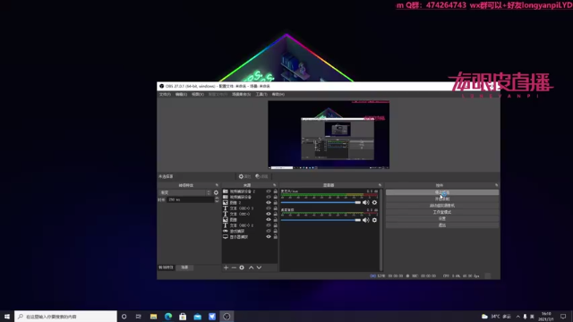Pop out the 转场特效 dock icon
This screenshot has width=573, height=322.
coord(217,185)
